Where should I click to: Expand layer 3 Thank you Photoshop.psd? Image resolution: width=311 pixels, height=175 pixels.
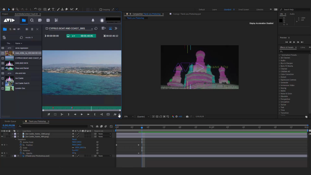tap(12, 156)
